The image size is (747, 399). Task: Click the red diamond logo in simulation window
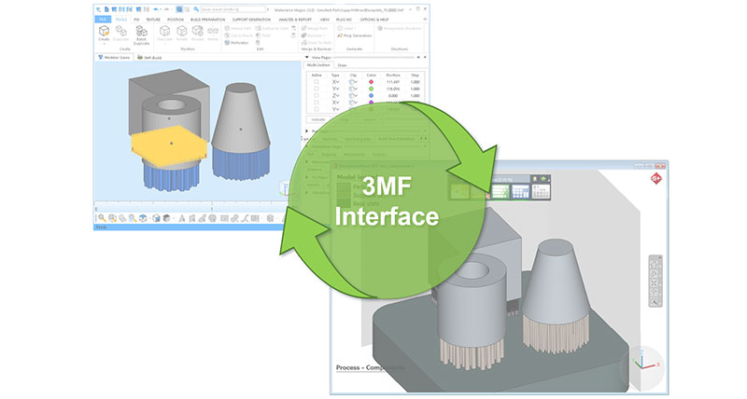(x=656, y=179)
